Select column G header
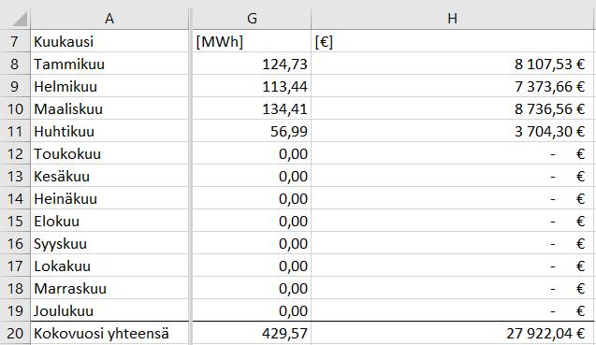This screenshot has height=345, width=596. click(x=252, y=19)
